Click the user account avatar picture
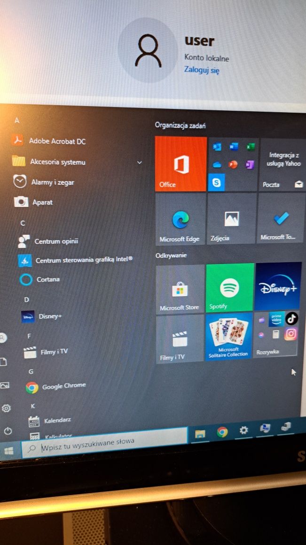Screen dimensions: 306x545 148,50
